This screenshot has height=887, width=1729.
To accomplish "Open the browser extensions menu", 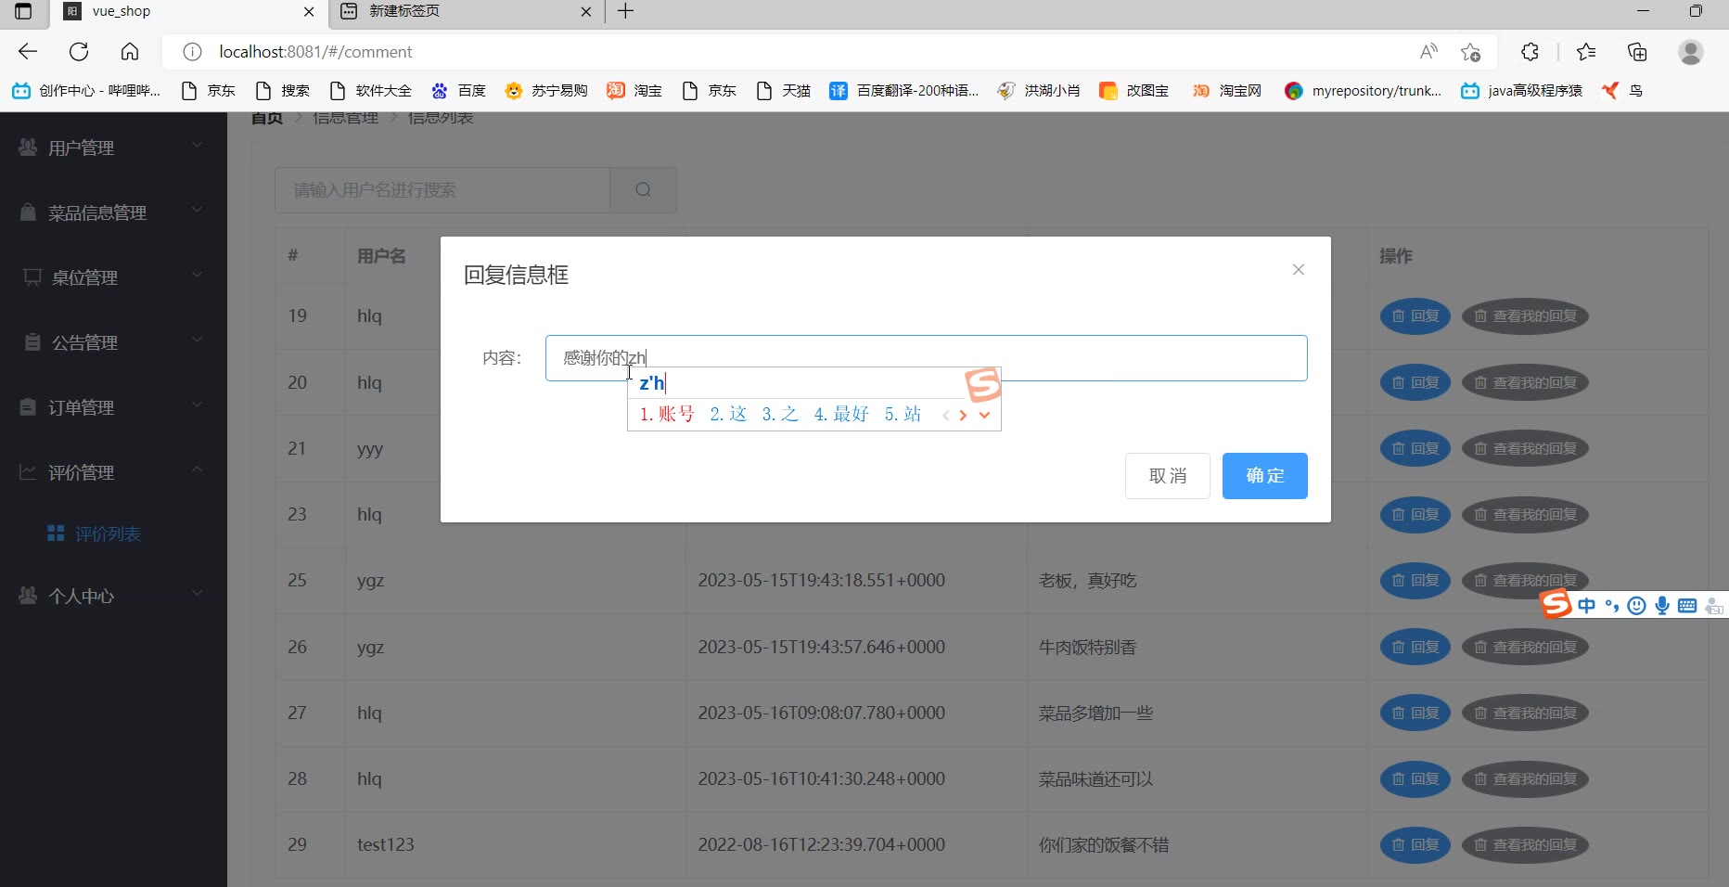I will coord(1530,52).
